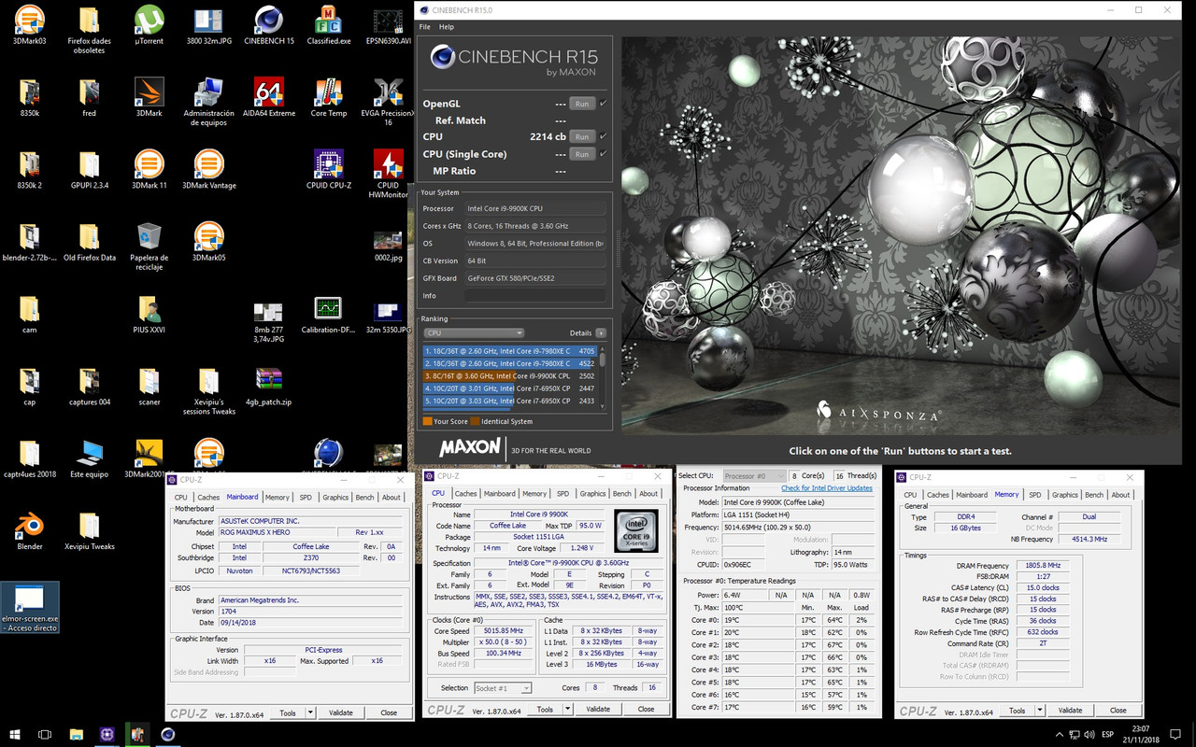This screenshot has width=1196, height=747.
Task: Show hidden system tray icons
Action: (x=1059, y=735)
